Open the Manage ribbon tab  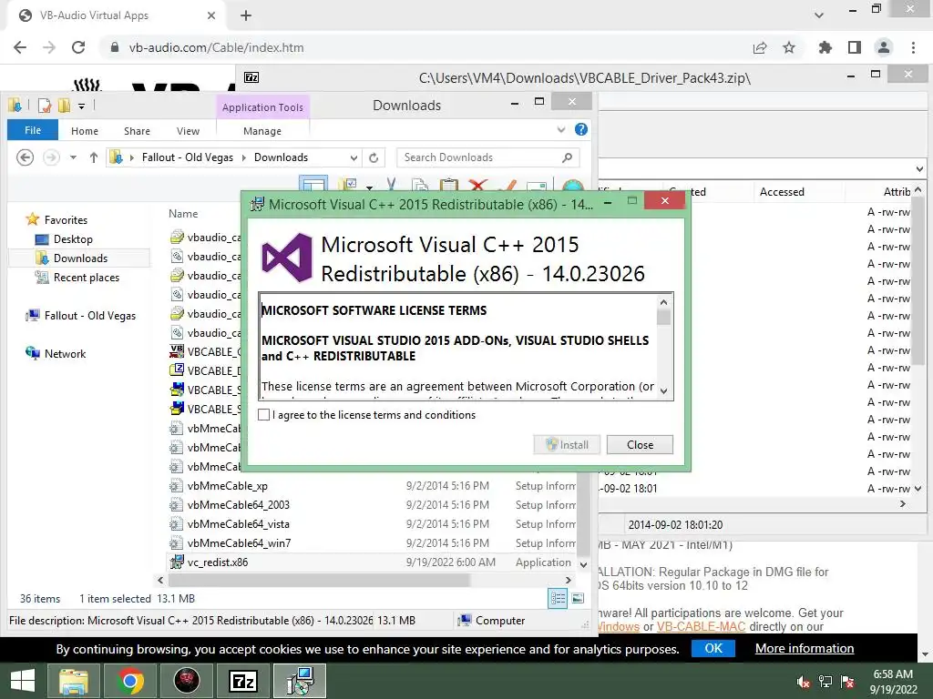coord(262,131)
